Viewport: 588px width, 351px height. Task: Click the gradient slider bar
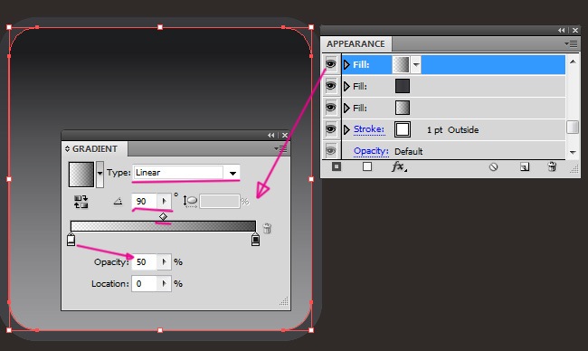point(163,226)
